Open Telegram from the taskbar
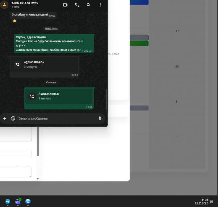 [8, 201]
